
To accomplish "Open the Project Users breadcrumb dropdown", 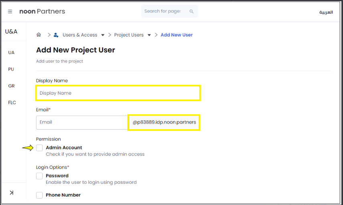I will tap(149, 35).
